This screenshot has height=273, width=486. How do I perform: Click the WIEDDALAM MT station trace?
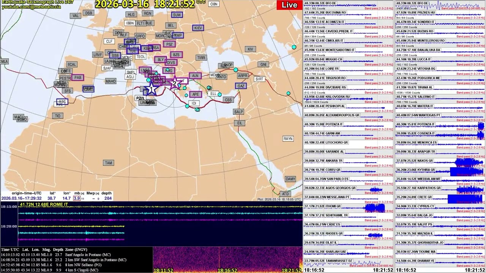440,181
